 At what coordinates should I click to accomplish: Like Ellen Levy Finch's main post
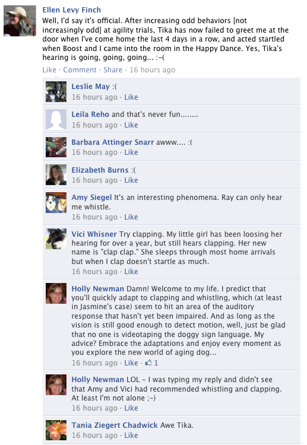pos(49,70)
